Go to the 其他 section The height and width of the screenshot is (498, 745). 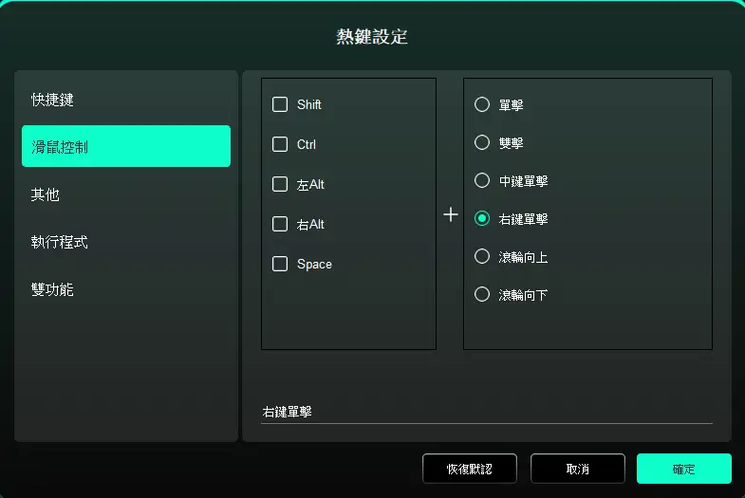click(126, 194)
